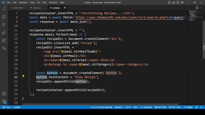Open the Accounts menu icon
205x115 pixels.
[x=4, y=94]
